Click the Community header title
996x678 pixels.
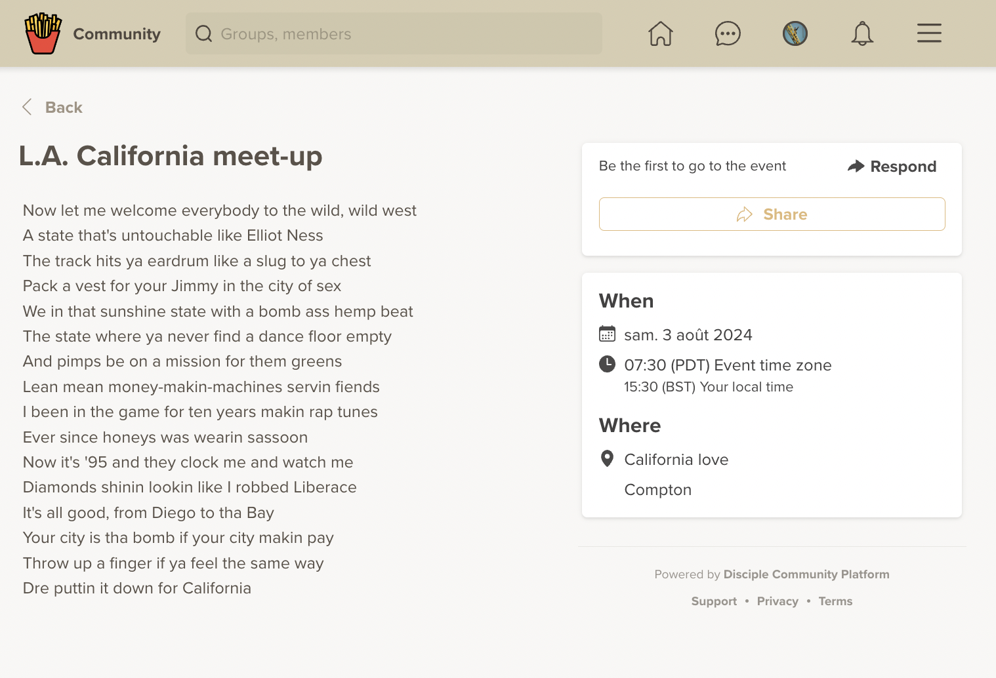click(117, 34)
